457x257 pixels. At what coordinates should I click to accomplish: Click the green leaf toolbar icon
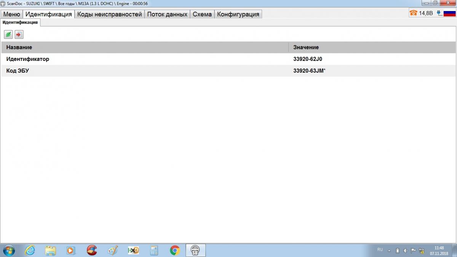[8, 35]
